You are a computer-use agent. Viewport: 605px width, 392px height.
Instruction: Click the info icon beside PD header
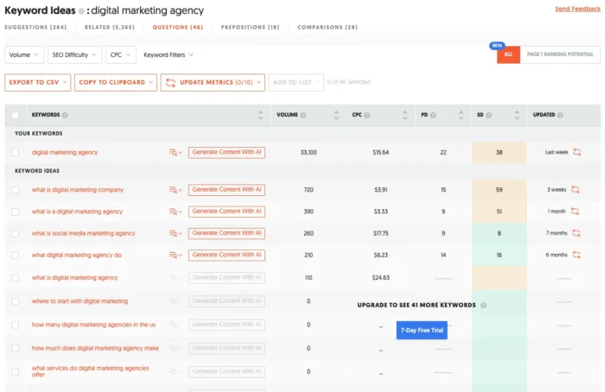[x=433, y=115]
